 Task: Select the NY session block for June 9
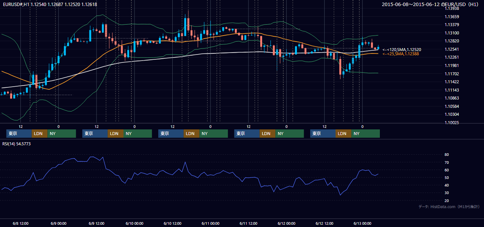click(137, 134)
